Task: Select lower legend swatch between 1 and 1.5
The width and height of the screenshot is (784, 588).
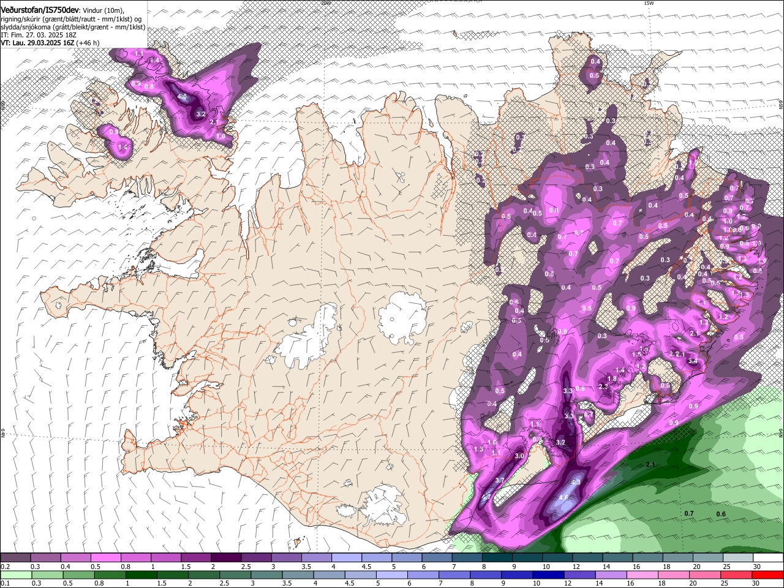Action: coord(141,575)
